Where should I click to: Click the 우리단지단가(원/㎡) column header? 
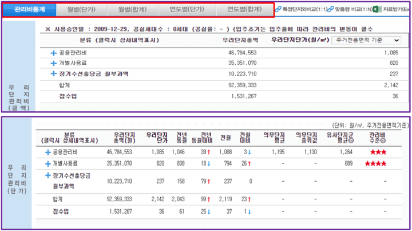click(300, 40)
